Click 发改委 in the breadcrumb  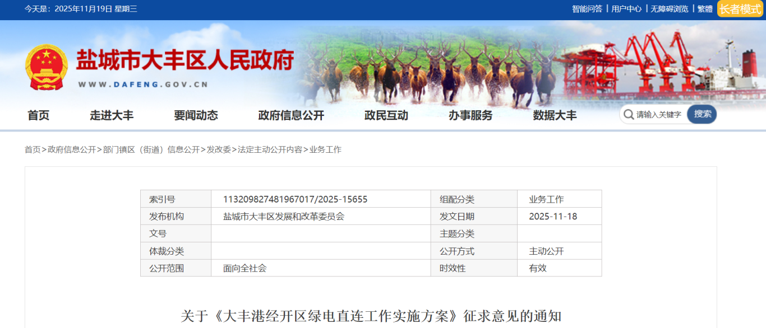[219, 149]
